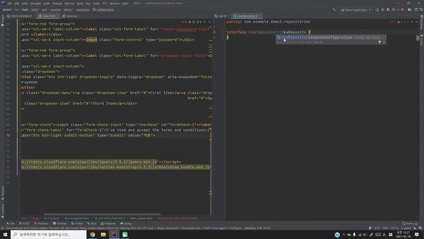Open the Terminal tool window
Image resolution: width=424 pixels, height=239 pixels.
pos(60,224)
